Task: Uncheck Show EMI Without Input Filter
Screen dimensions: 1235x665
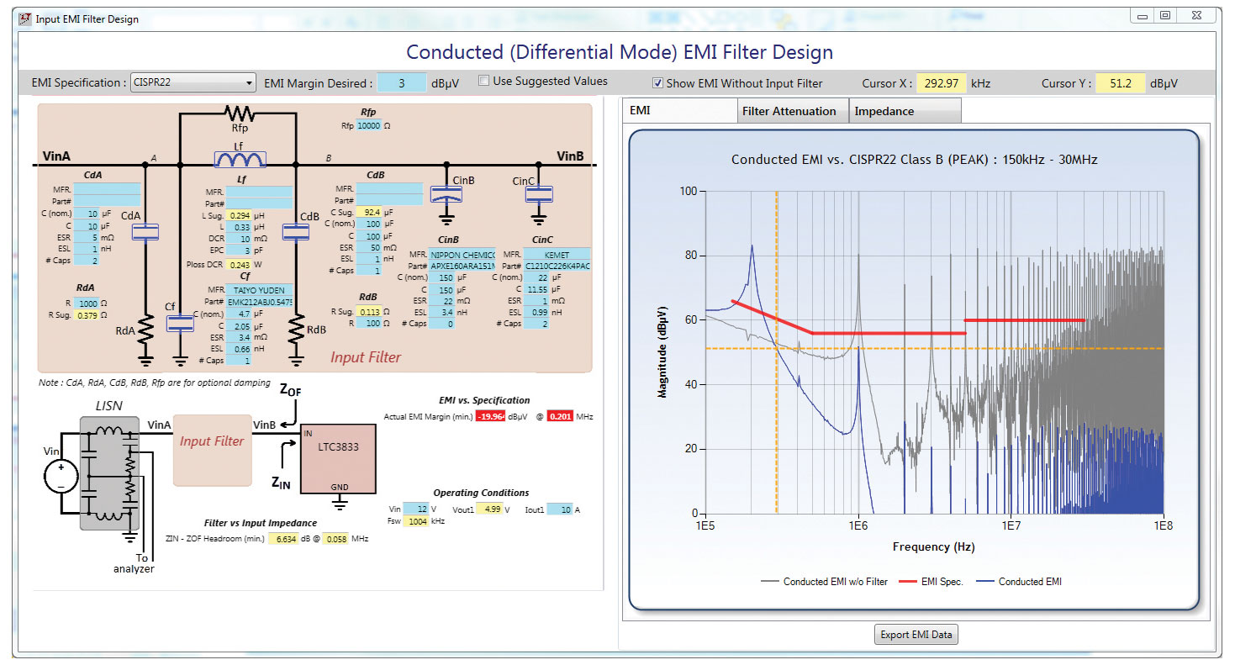Action: [x=658, y=83]
